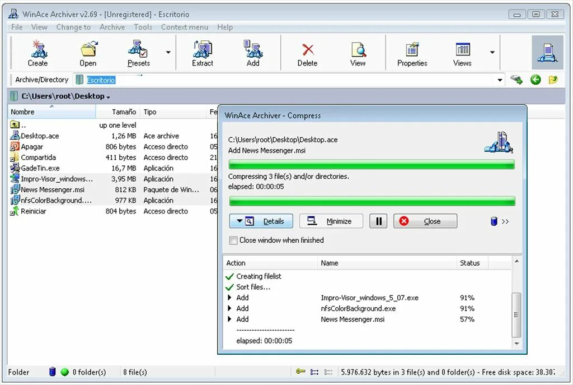This screenshot has height=385, width=573.
Task: Open the Presets dropdown arrow
Action: pos(168,52)
